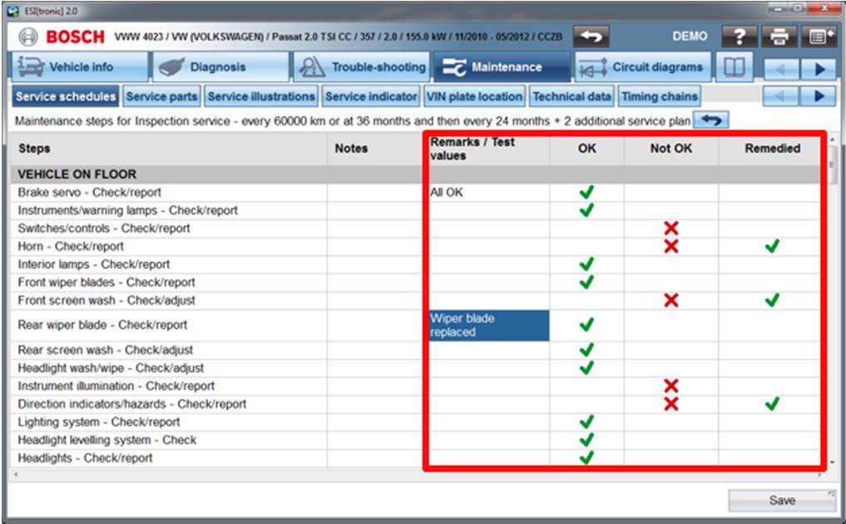Toggle Not OK mark for Instrument illumination
Viewport: 846px width, 524px height.
(671, 385)
